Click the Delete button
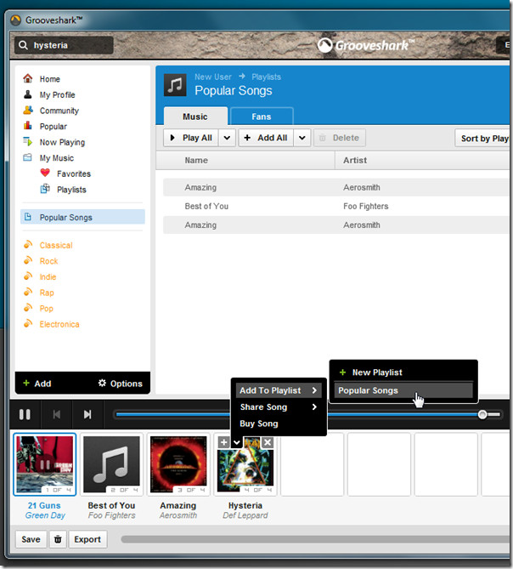Screen dimensions: 513x569 tap(340, 138)
